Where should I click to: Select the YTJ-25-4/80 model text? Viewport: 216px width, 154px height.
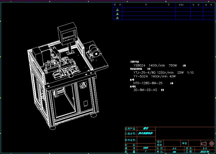[144, 72]
